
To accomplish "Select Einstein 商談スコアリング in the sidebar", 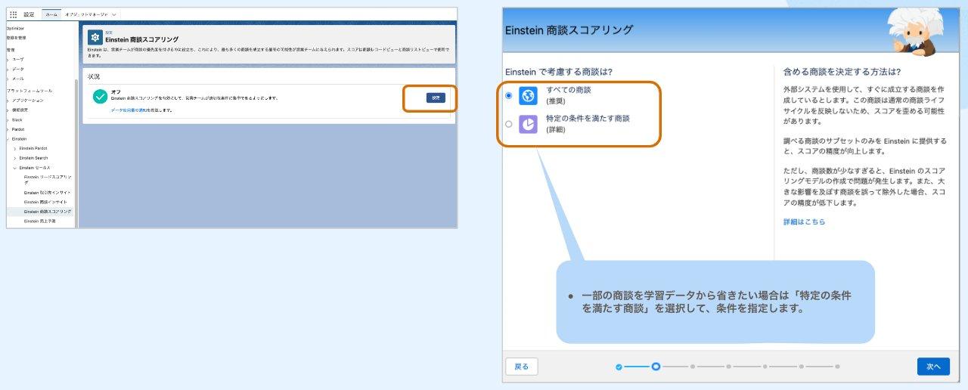I will [x=48, y=212].
